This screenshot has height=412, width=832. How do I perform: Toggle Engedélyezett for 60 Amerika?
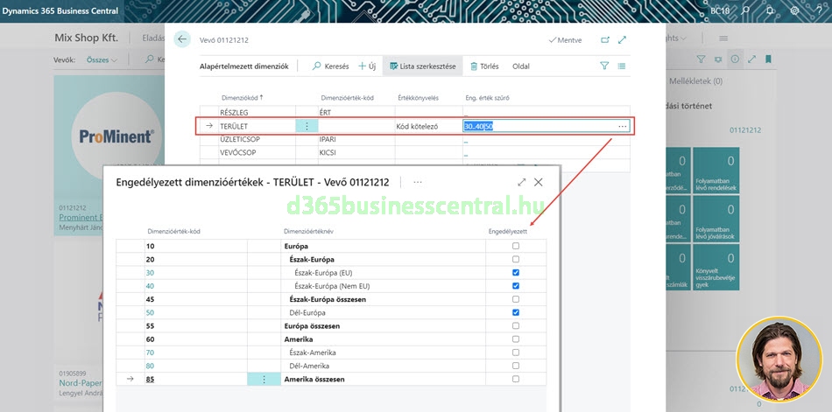click(516, 339)
